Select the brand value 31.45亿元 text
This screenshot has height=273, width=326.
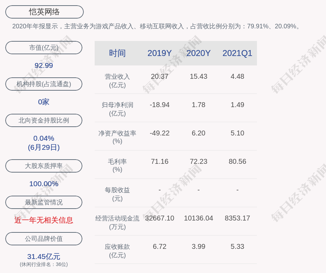(44, 257)
